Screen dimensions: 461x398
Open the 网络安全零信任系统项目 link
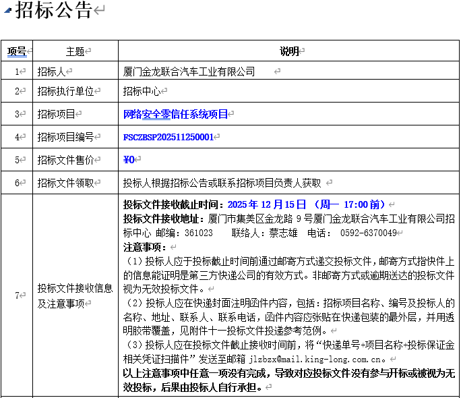click(175, 115)
